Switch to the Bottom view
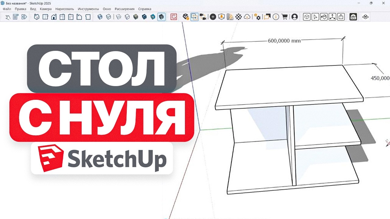 tap(88, 17)
